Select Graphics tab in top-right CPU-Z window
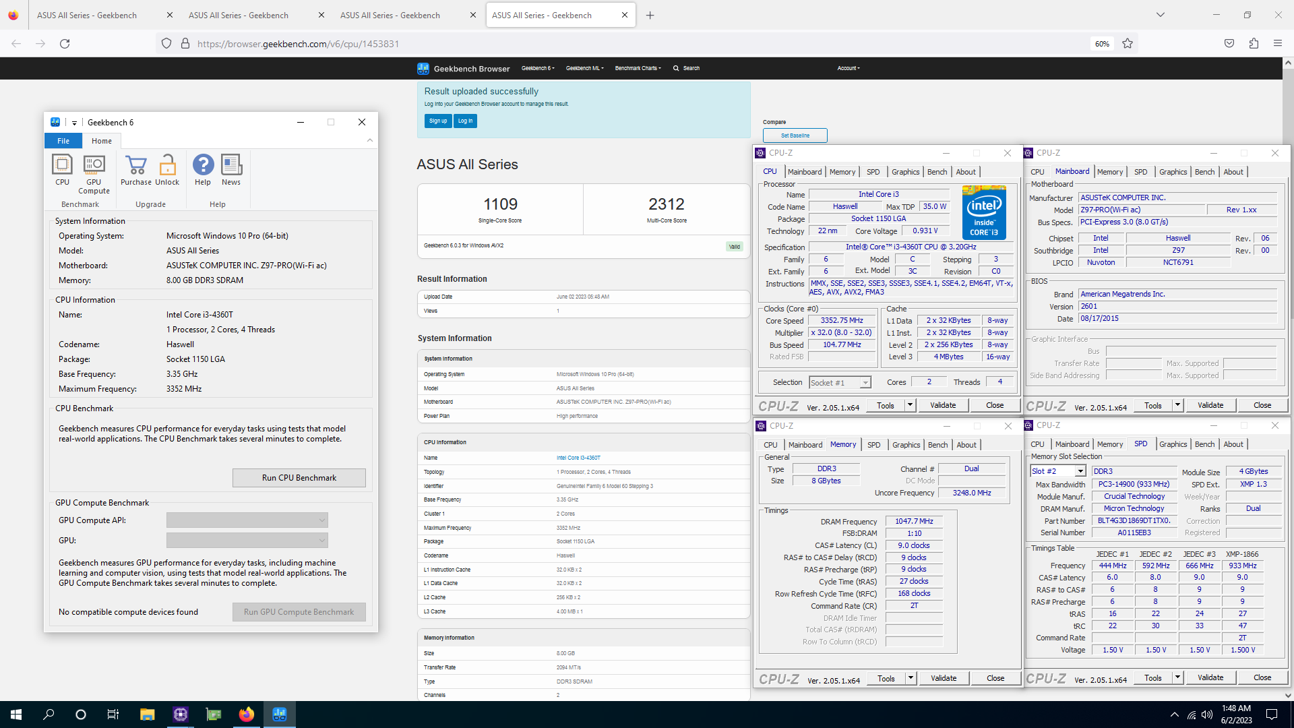This screenshot has width=1294, height=728. tap(1173, 172)
